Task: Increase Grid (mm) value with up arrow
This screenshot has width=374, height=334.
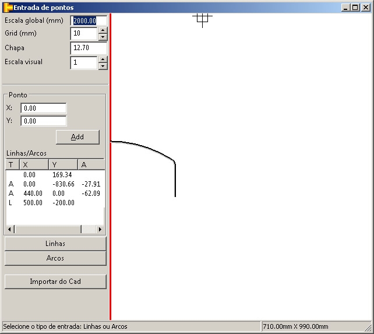Action: [103, 30]
